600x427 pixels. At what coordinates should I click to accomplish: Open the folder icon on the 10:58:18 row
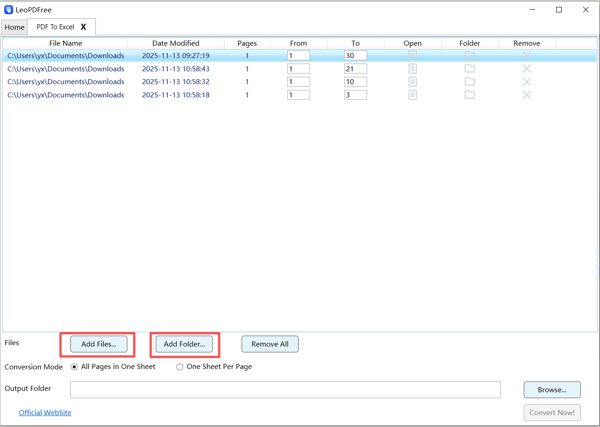tap(469, 95)
